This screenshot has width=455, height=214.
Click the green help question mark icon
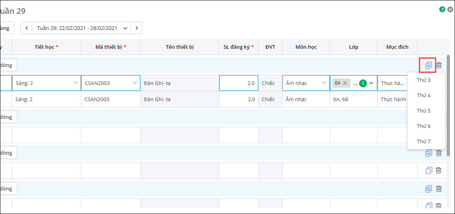pos(442,9)
